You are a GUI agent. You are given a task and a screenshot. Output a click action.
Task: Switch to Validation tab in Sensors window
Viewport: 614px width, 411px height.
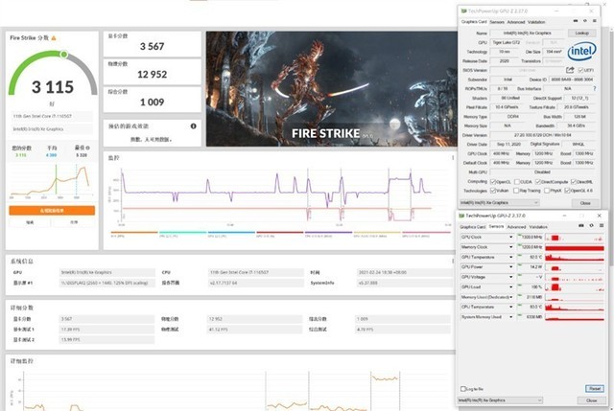tap(538, 227)
